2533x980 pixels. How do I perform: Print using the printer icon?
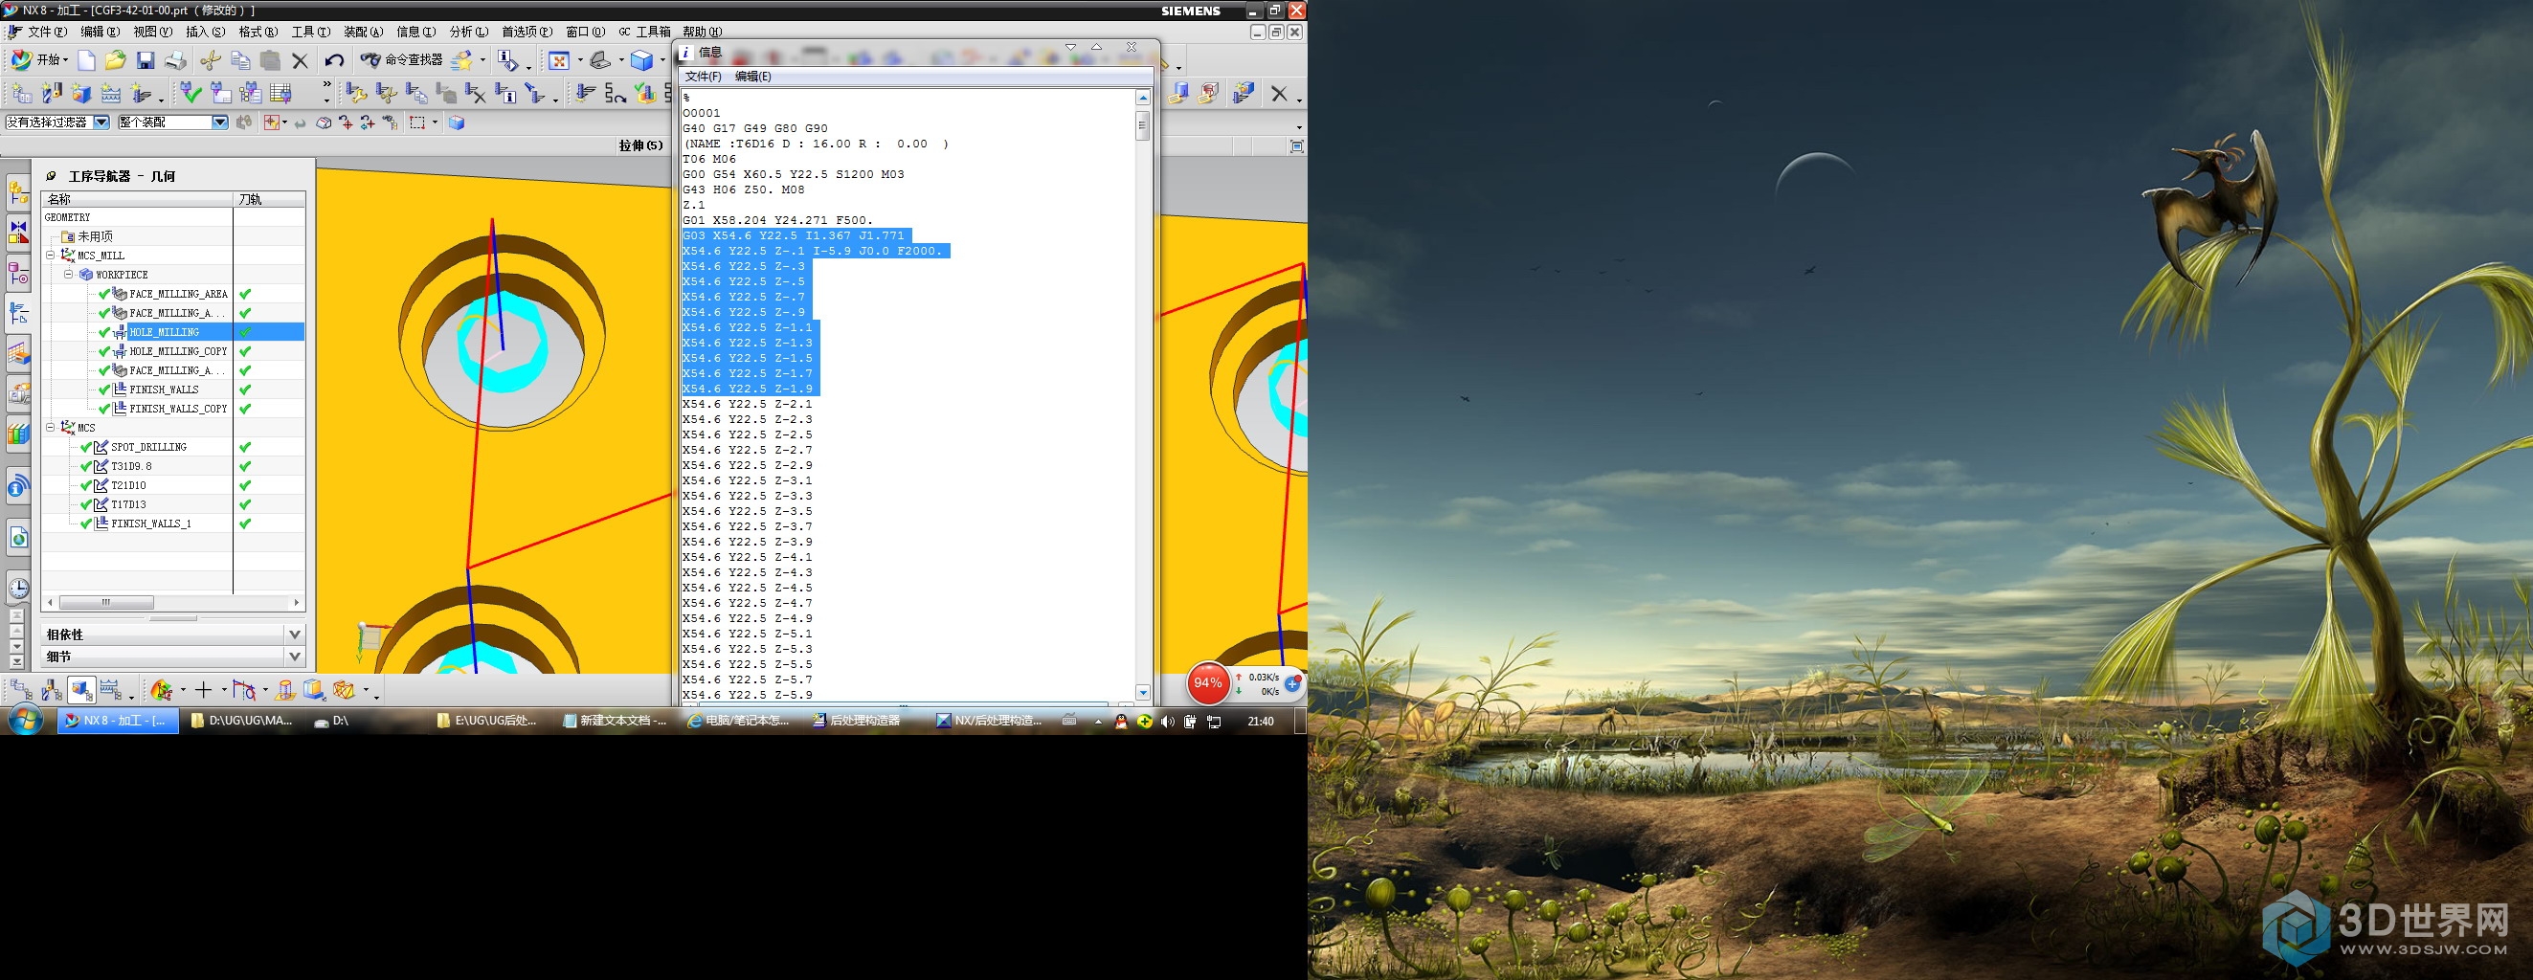[x=176, y=61]
